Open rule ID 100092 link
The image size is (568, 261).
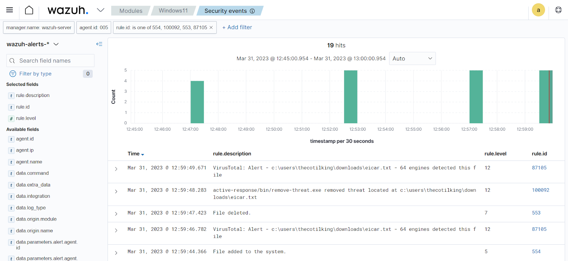pos(540,190)
